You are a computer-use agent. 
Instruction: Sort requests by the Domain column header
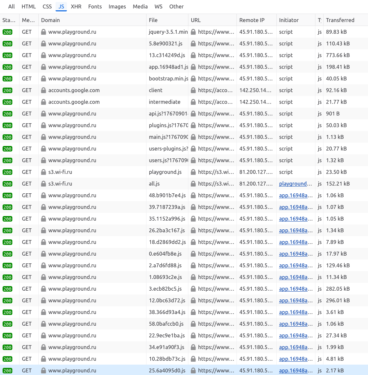(x=50, y=20)
